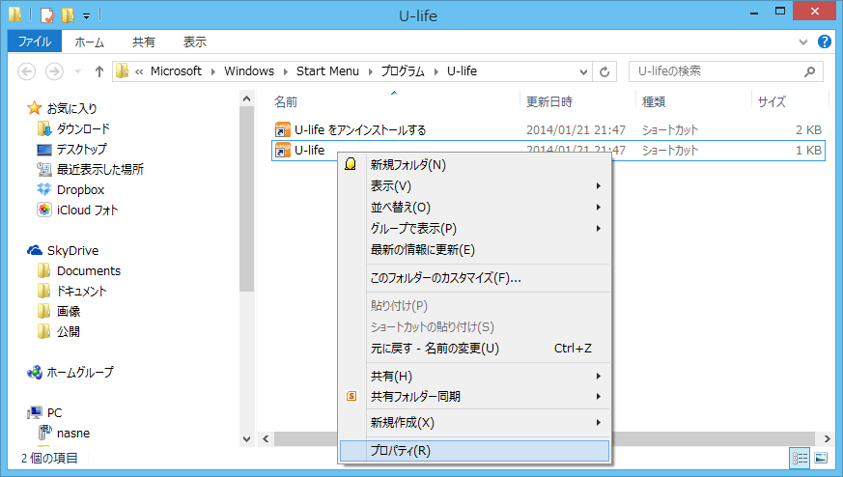Image resolution: width=843 pixels, height=477 pixels.
Task: Open ホームグループ in the navigation pane
Action: click(70, 372)
